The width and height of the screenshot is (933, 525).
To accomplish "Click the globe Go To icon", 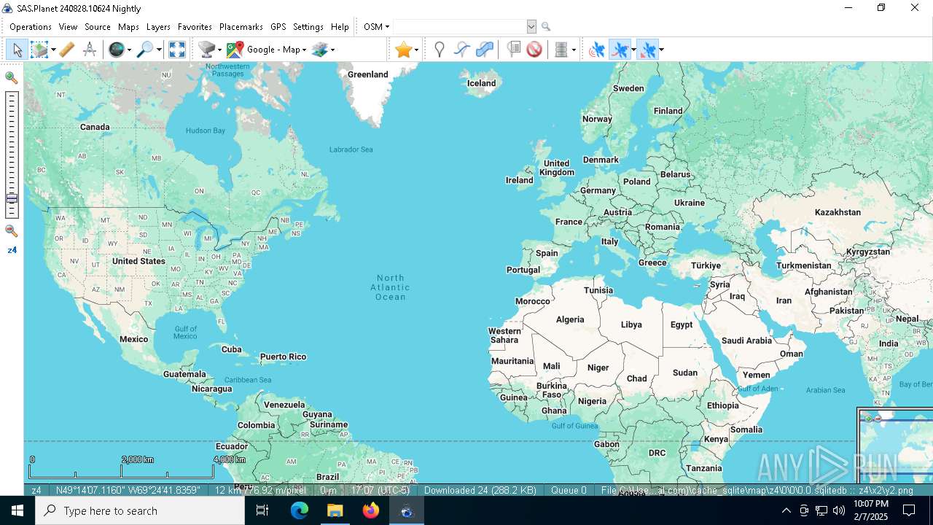I will [116, 50].
